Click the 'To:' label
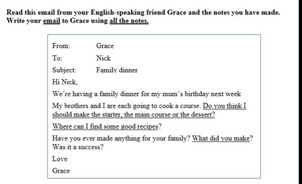The image size is (302, 184). pos(58,58)
